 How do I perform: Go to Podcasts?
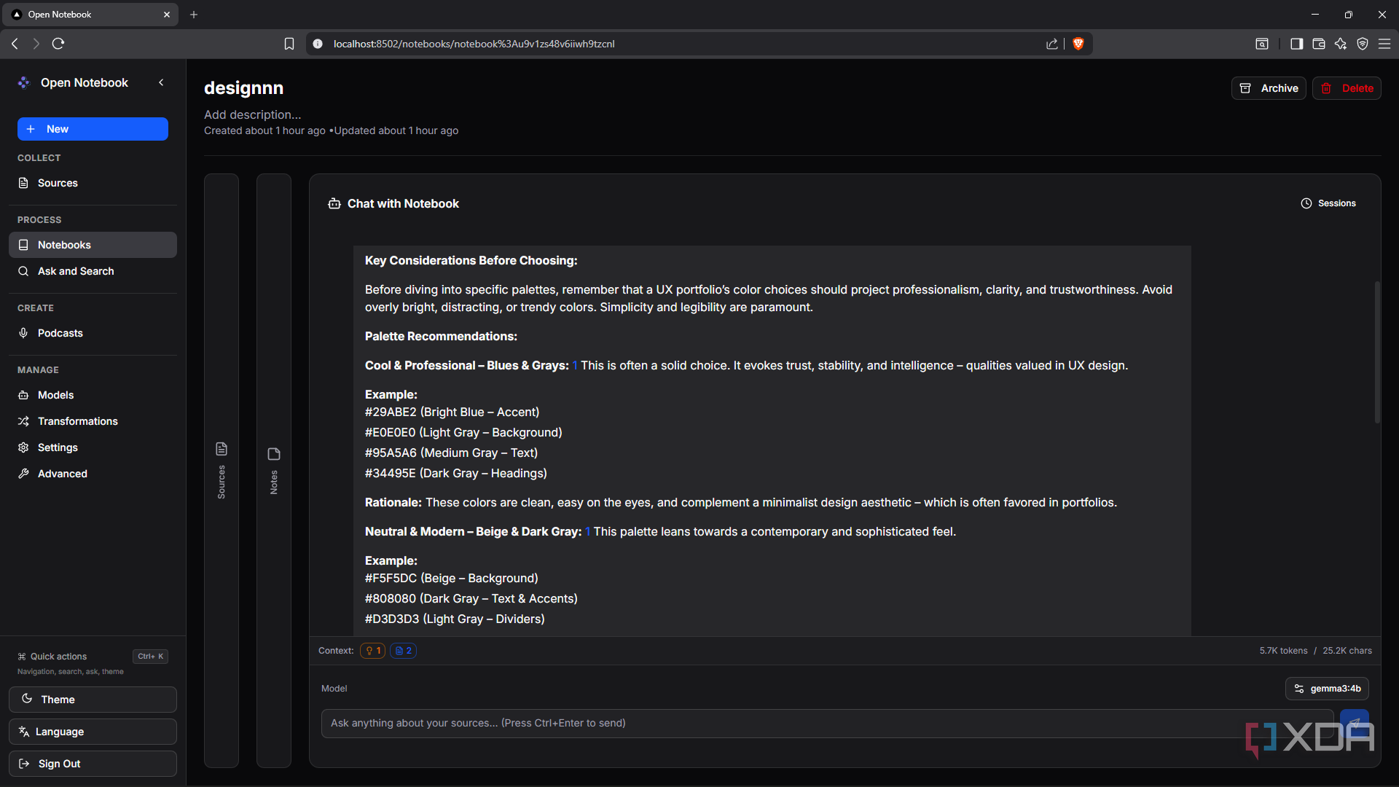pos(93,333)
